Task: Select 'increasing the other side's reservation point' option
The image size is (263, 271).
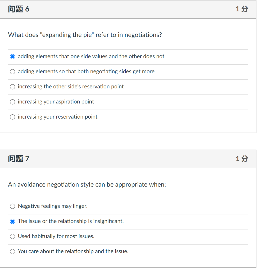Action: (12, 87)
